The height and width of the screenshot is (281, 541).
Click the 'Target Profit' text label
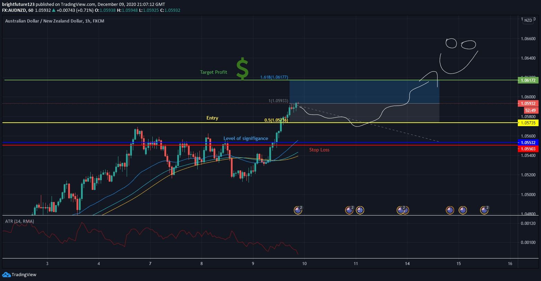(214, 72)
